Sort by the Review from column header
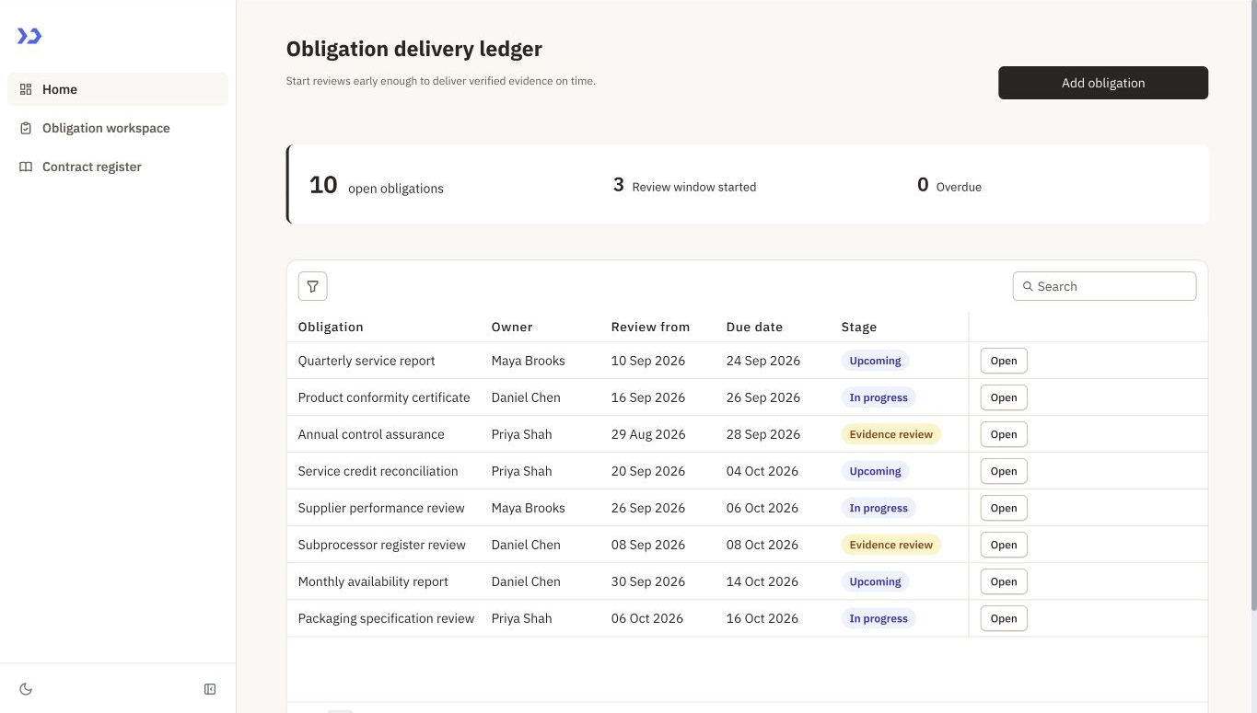This screenshot has height=713, width=1257. pyautogui.click(x=650, y=327)
